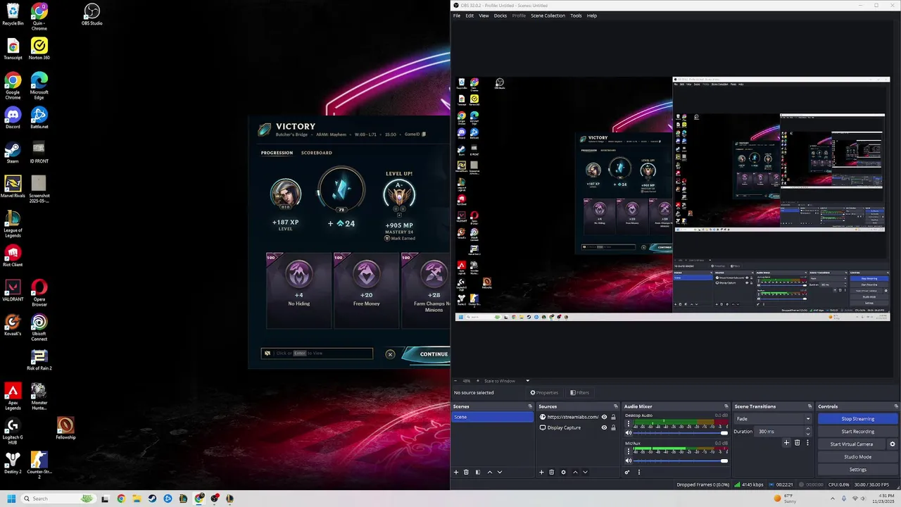Toggle lock on Display Capture source
This screenshot has width=901, height=507.
pyautogui.click(x=613, y=427)
